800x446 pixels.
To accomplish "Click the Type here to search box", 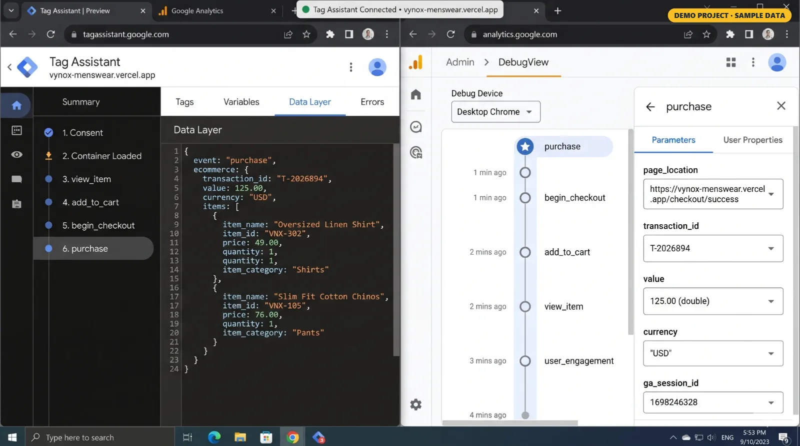I will pos(100,437).
